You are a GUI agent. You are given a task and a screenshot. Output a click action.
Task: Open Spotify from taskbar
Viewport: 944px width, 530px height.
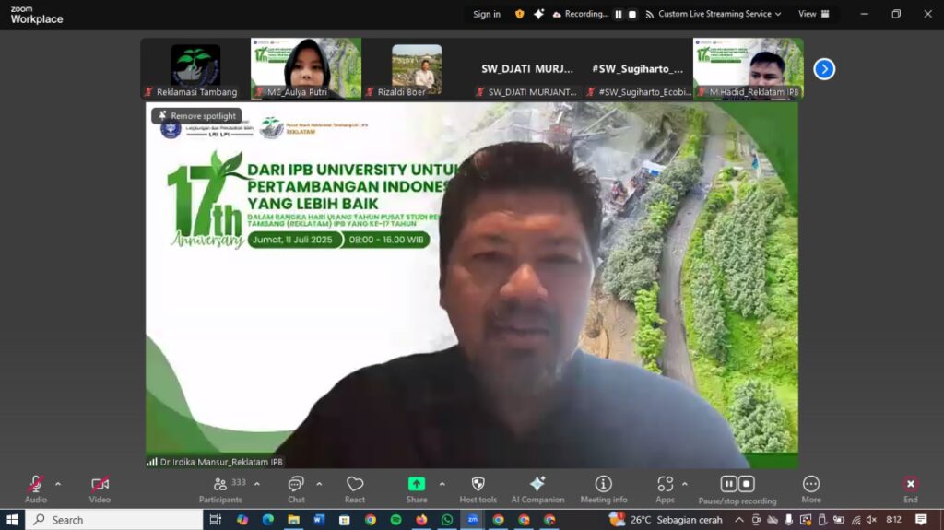tap(395, 519)
